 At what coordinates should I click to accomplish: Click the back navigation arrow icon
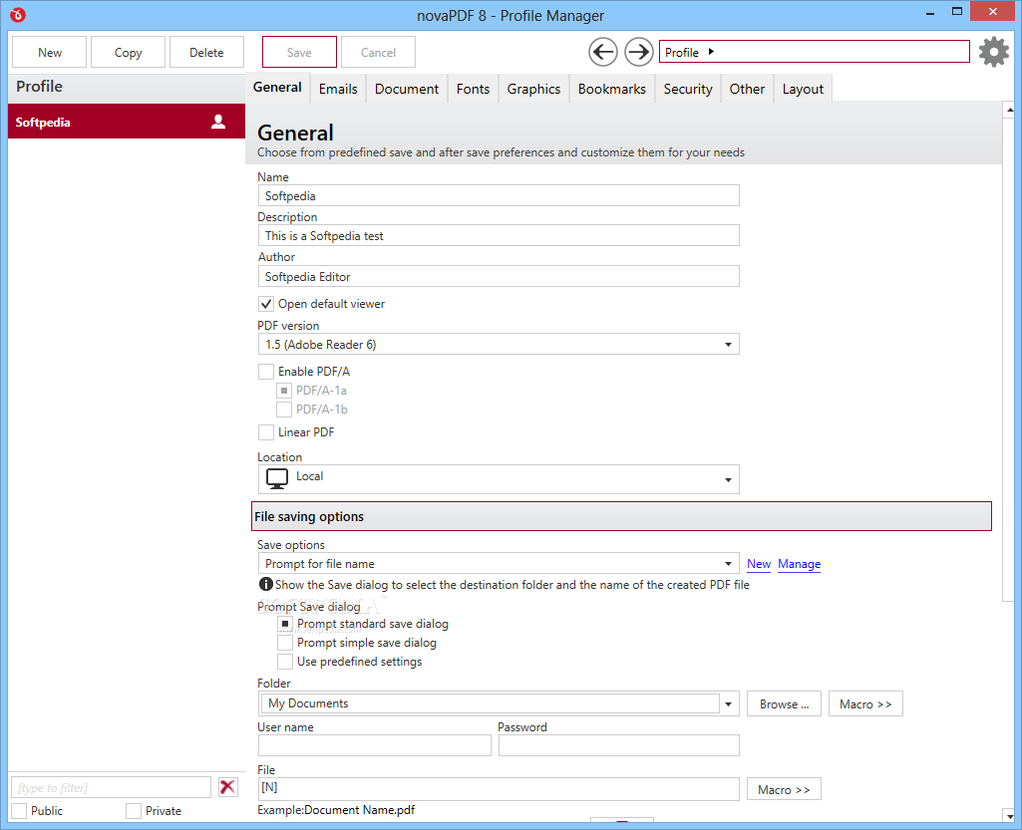point(603,52)
